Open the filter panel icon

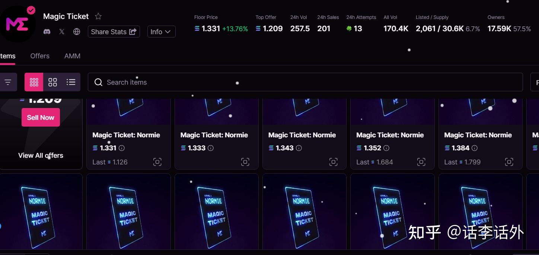8,82
